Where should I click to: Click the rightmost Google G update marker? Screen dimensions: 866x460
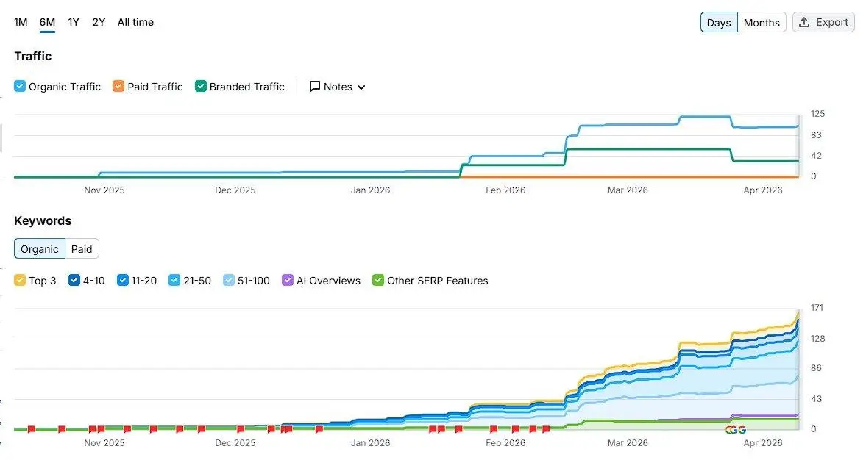pos(742,430)
